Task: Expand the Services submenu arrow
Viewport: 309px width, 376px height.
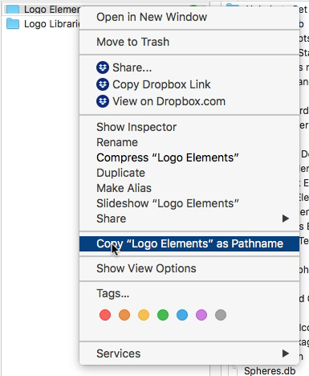Action: 286,354
